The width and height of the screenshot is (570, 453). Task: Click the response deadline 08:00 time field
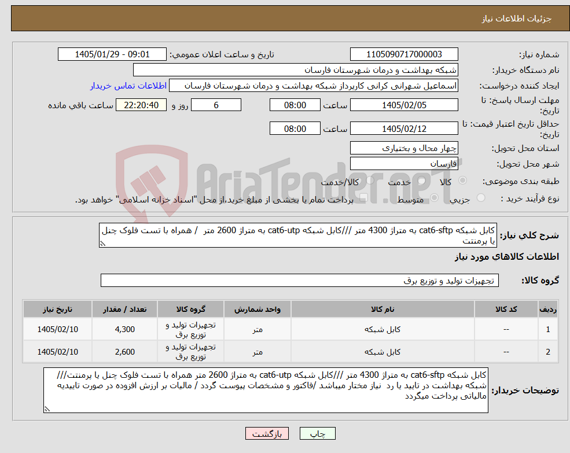coord(295,105)
